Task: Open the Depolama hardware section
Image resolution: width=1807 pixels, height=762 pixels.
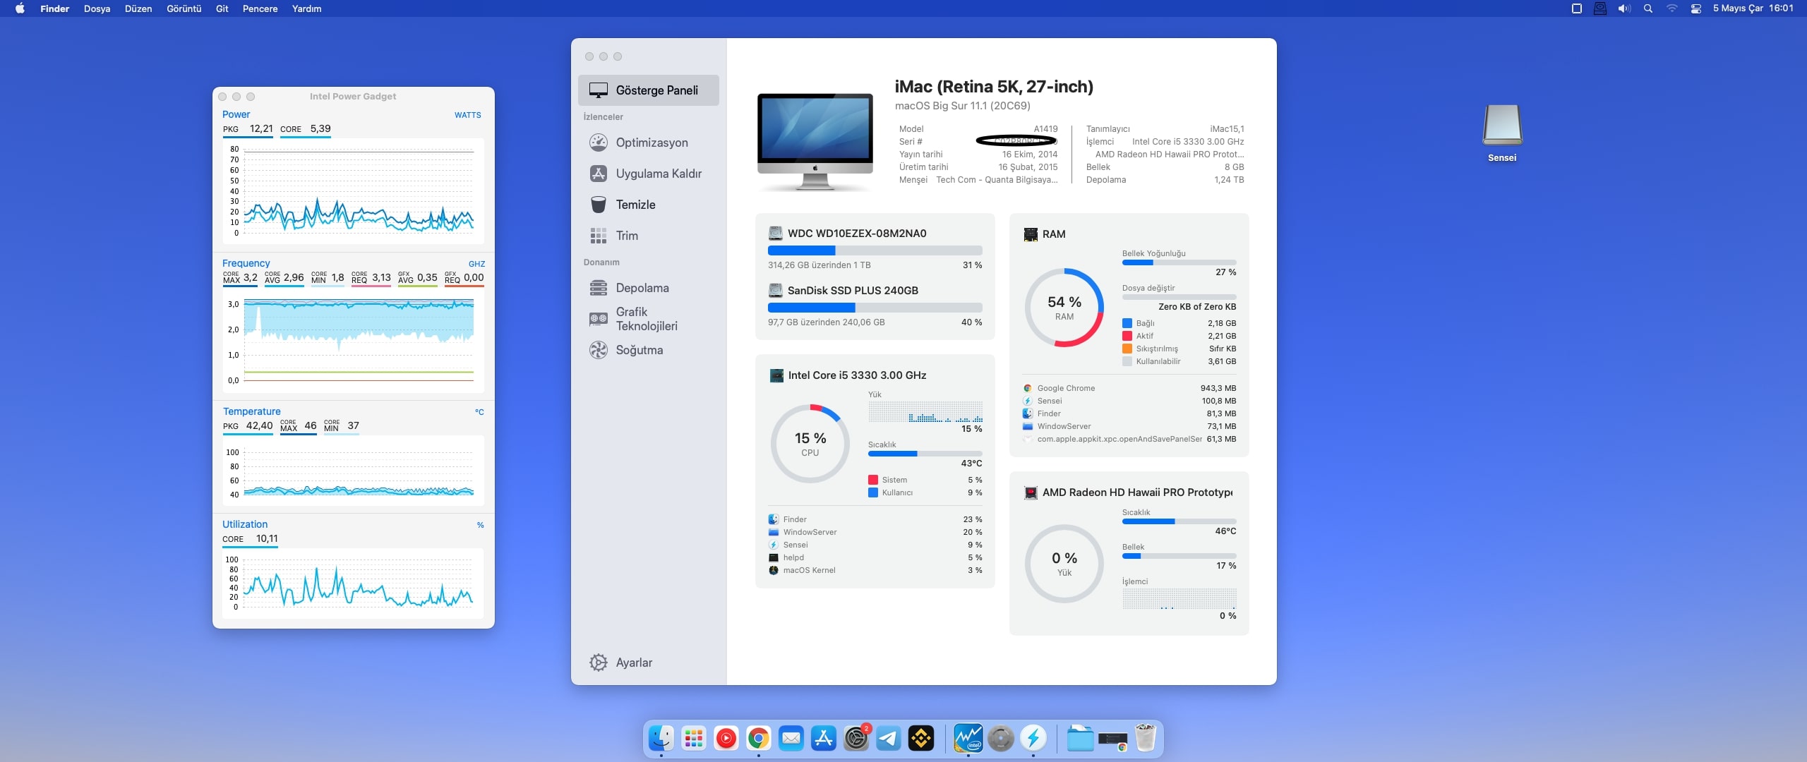Action: coord(642,288)
